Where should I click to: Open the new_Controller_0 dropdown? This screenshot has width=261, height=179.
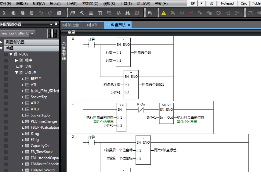pyautogui.click(x=32, y=33)
